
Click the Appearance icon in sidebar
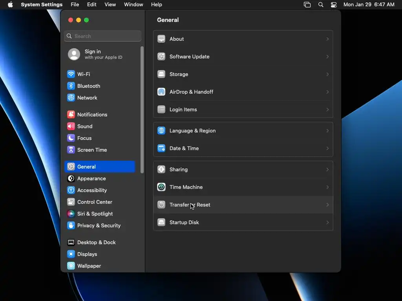pos(71,179)
